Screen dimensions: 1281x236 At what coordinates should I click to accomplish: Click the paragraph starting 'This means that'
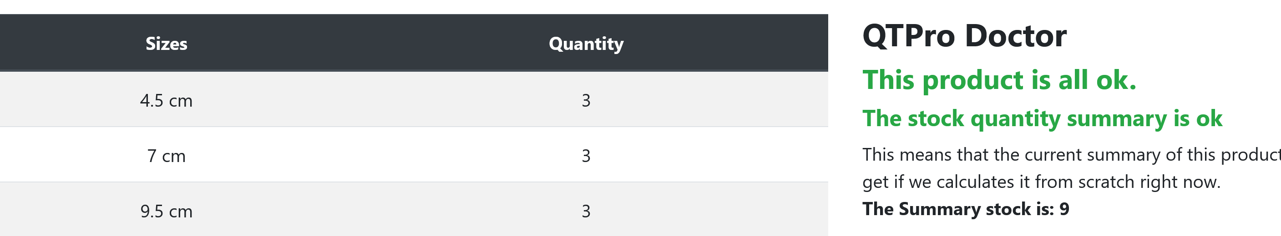[x=1072, y=168]
